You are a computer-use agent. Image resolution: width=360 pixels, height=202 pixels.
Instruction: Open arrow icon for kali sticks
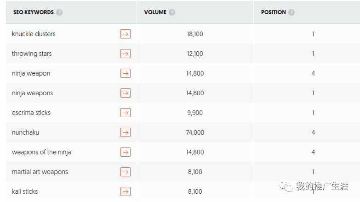(125, 191)
